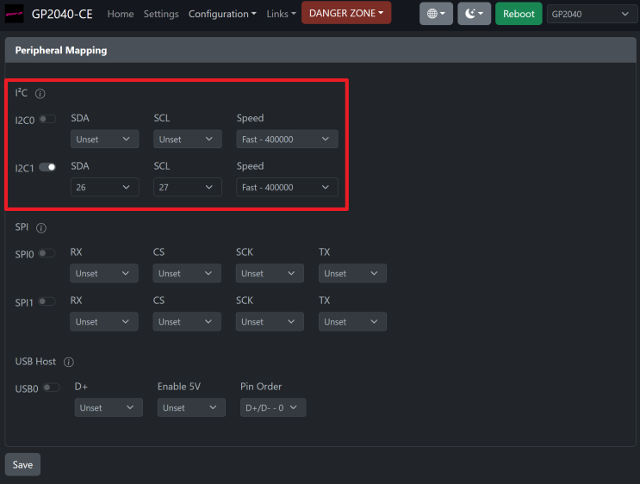Enable the SPI0 toggle switch
This screenshot has width=640, height=484.
pos(47,253)
